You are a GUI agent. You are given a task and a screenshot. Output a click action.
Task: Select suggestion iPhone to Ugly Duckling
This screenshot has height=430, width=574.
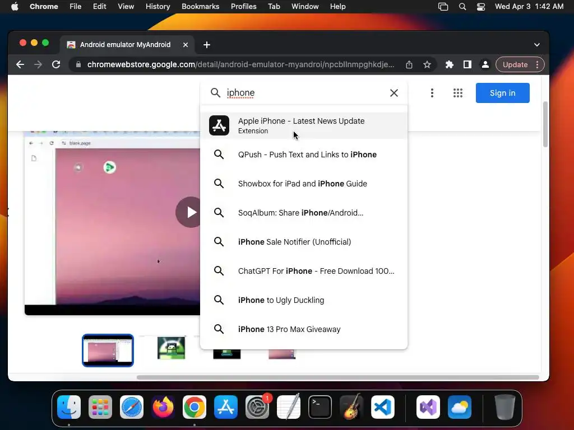coord(304,300)
